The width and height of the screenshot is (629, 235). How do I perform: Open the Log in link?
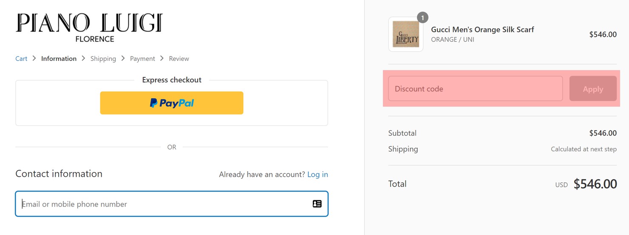click(x=317, y=174)
